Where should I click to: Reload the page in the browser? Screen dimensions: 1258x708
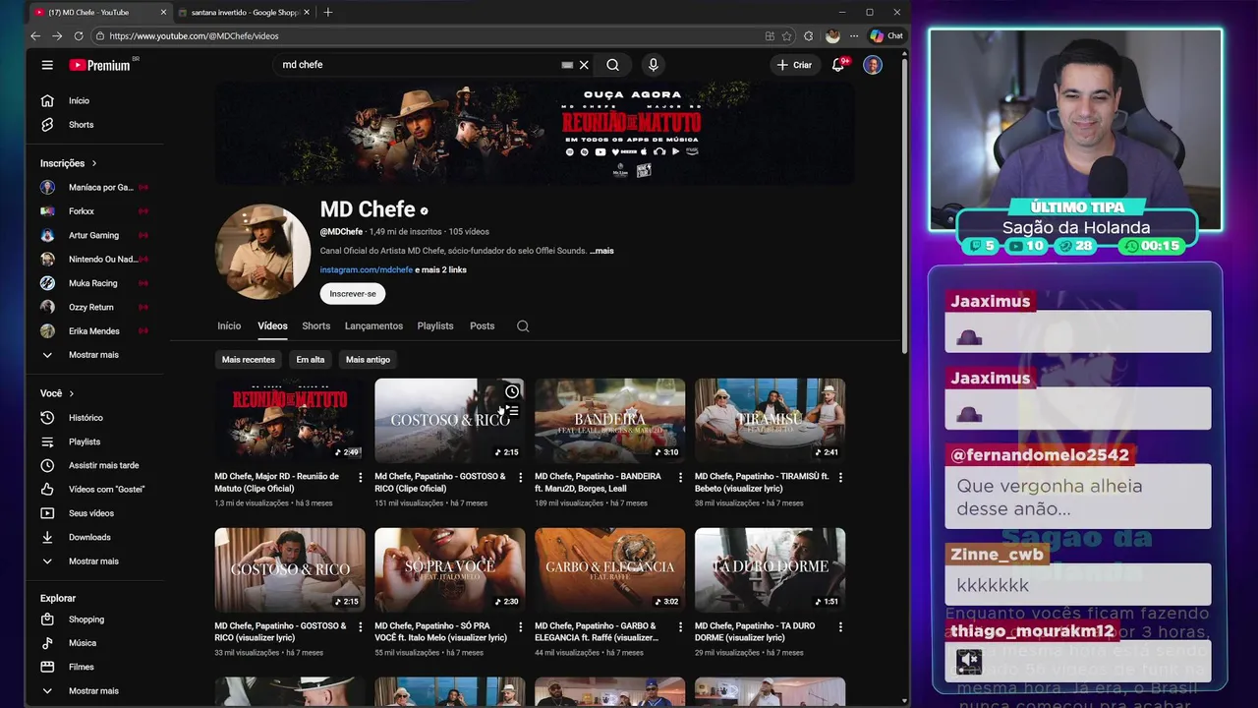pos(79,36)
